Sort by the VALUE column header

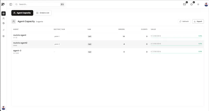153,29
